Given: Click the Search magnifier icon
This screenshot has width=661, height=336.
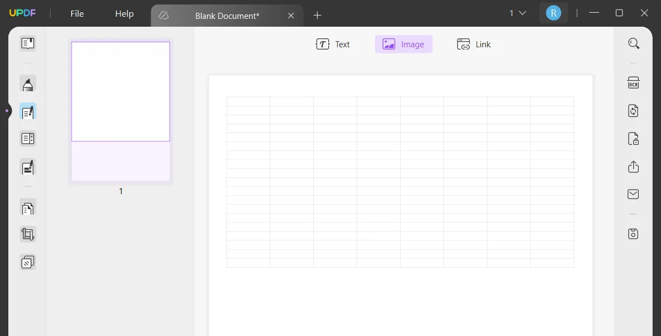Looking at the screenshot, I should click(x=634, y=43).
